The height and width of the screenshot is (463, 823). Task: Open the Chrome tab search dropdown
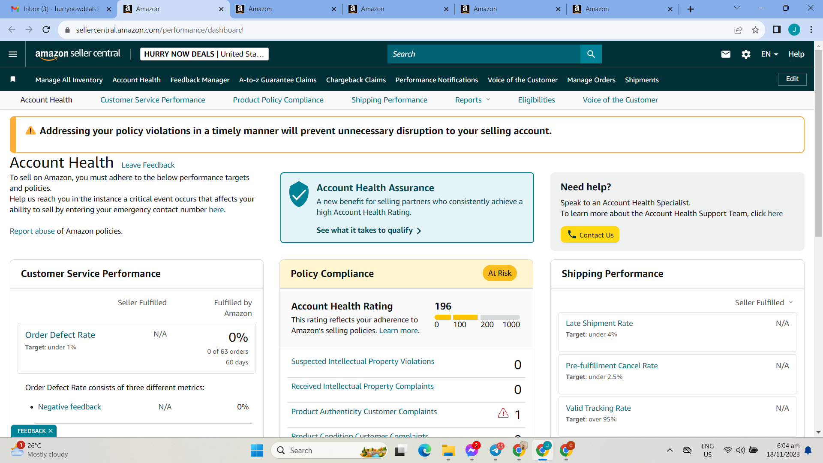tap(737, 8)
